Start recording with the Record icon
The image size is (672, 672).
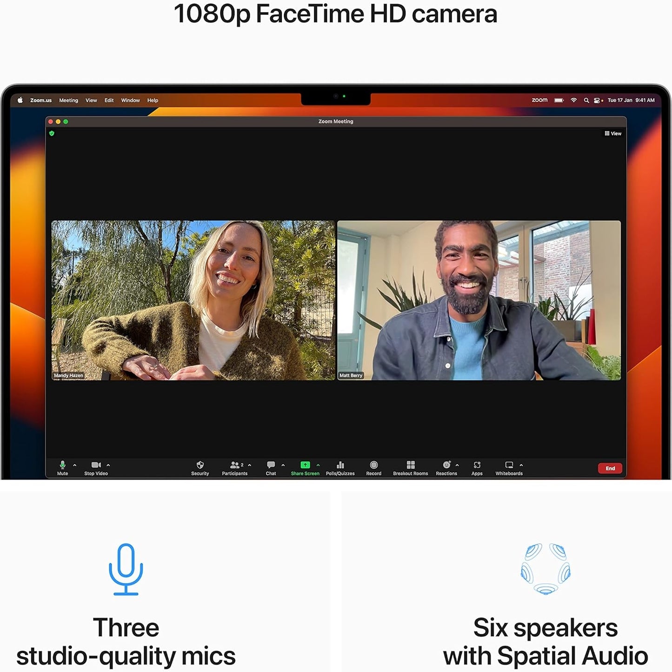pyautogui.click(x=373, y=465)
